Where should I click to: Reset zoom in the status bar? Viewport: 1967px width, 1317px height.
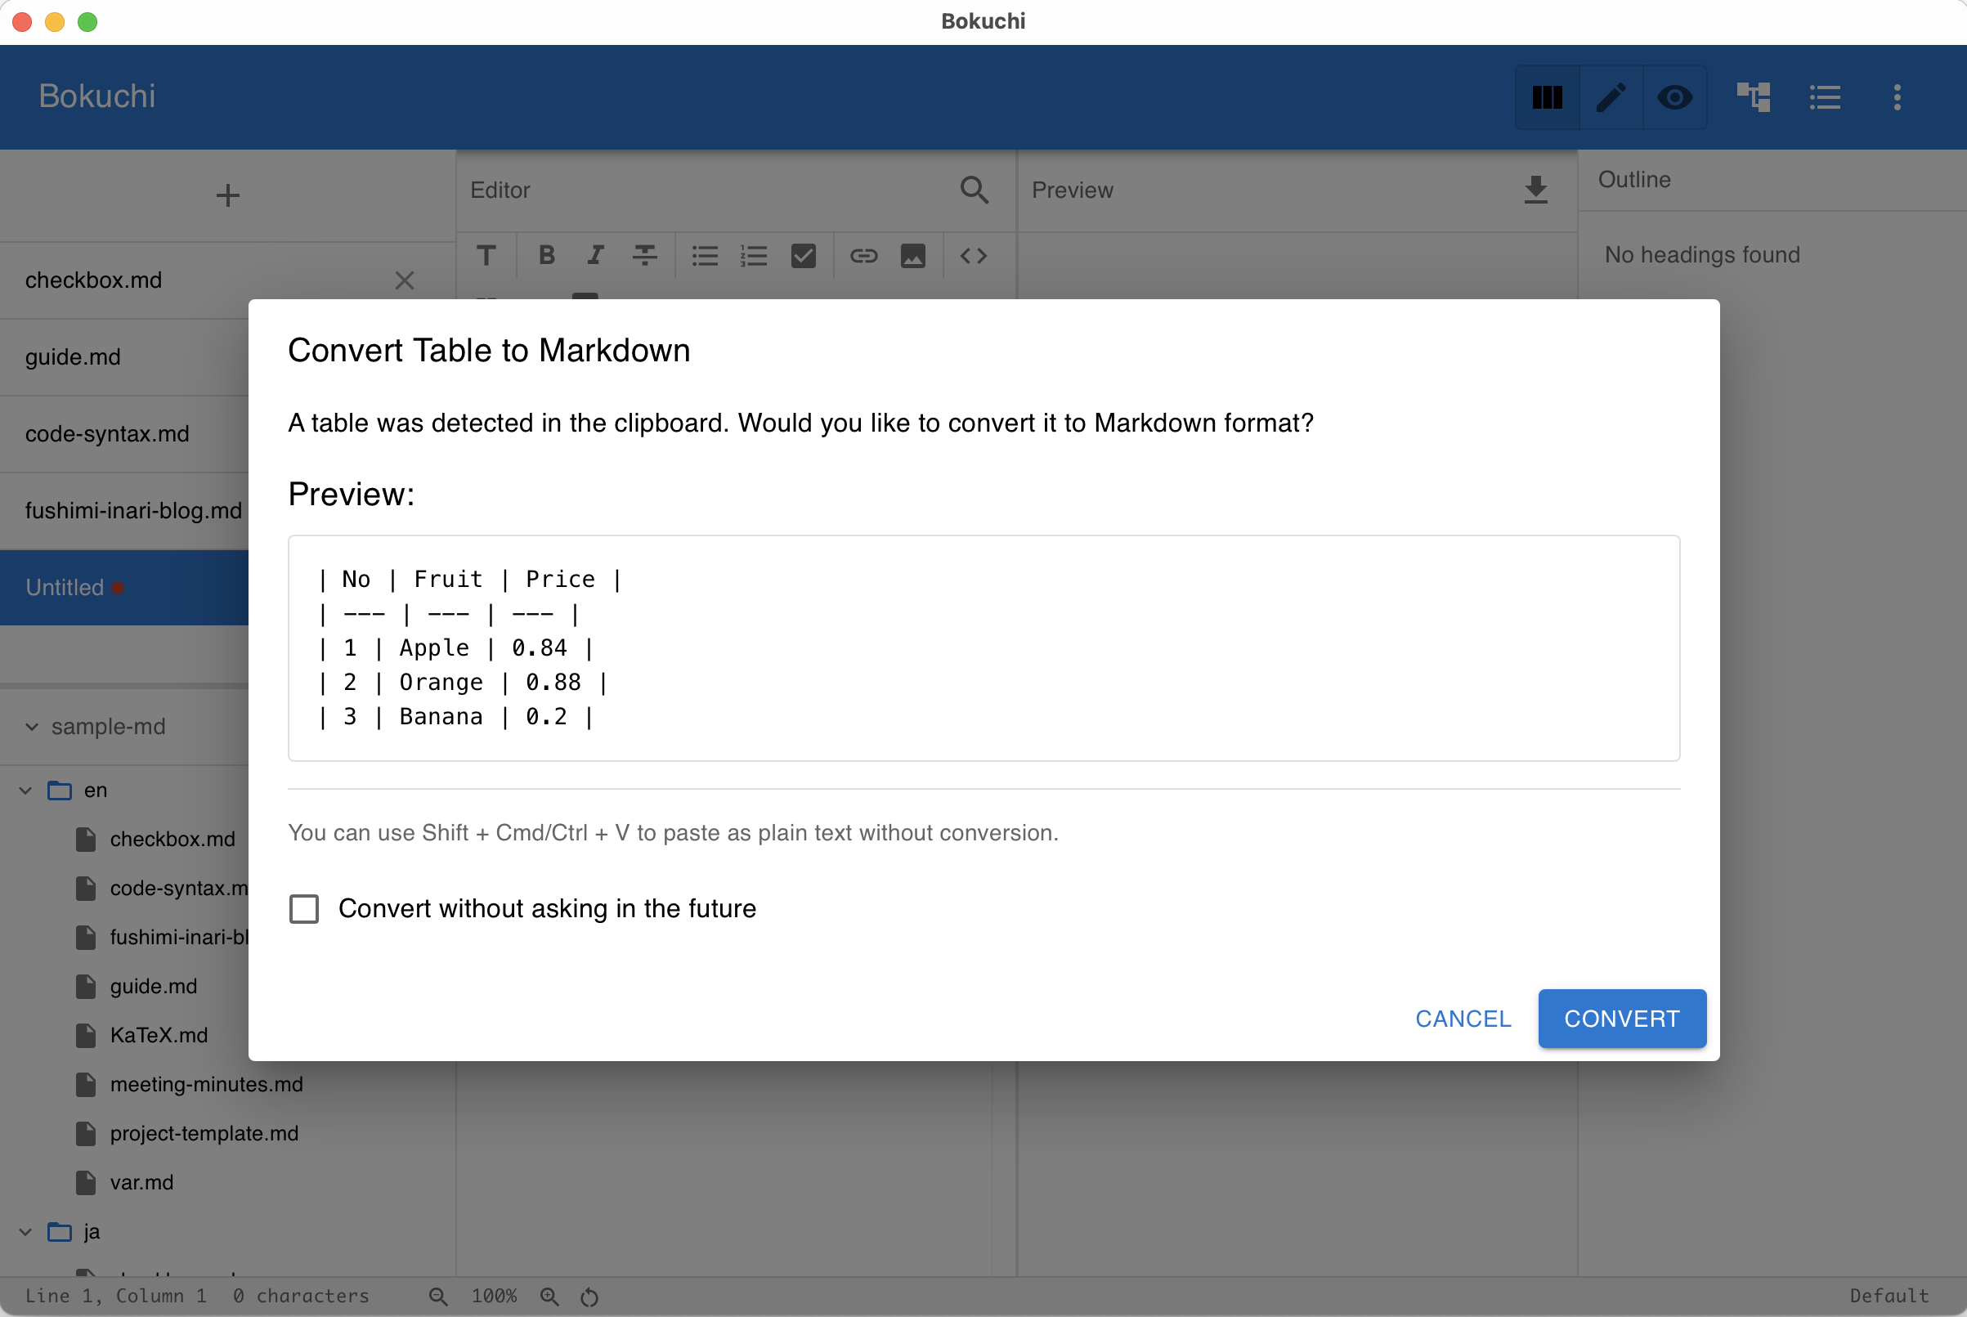click(x=589, y=1296)
